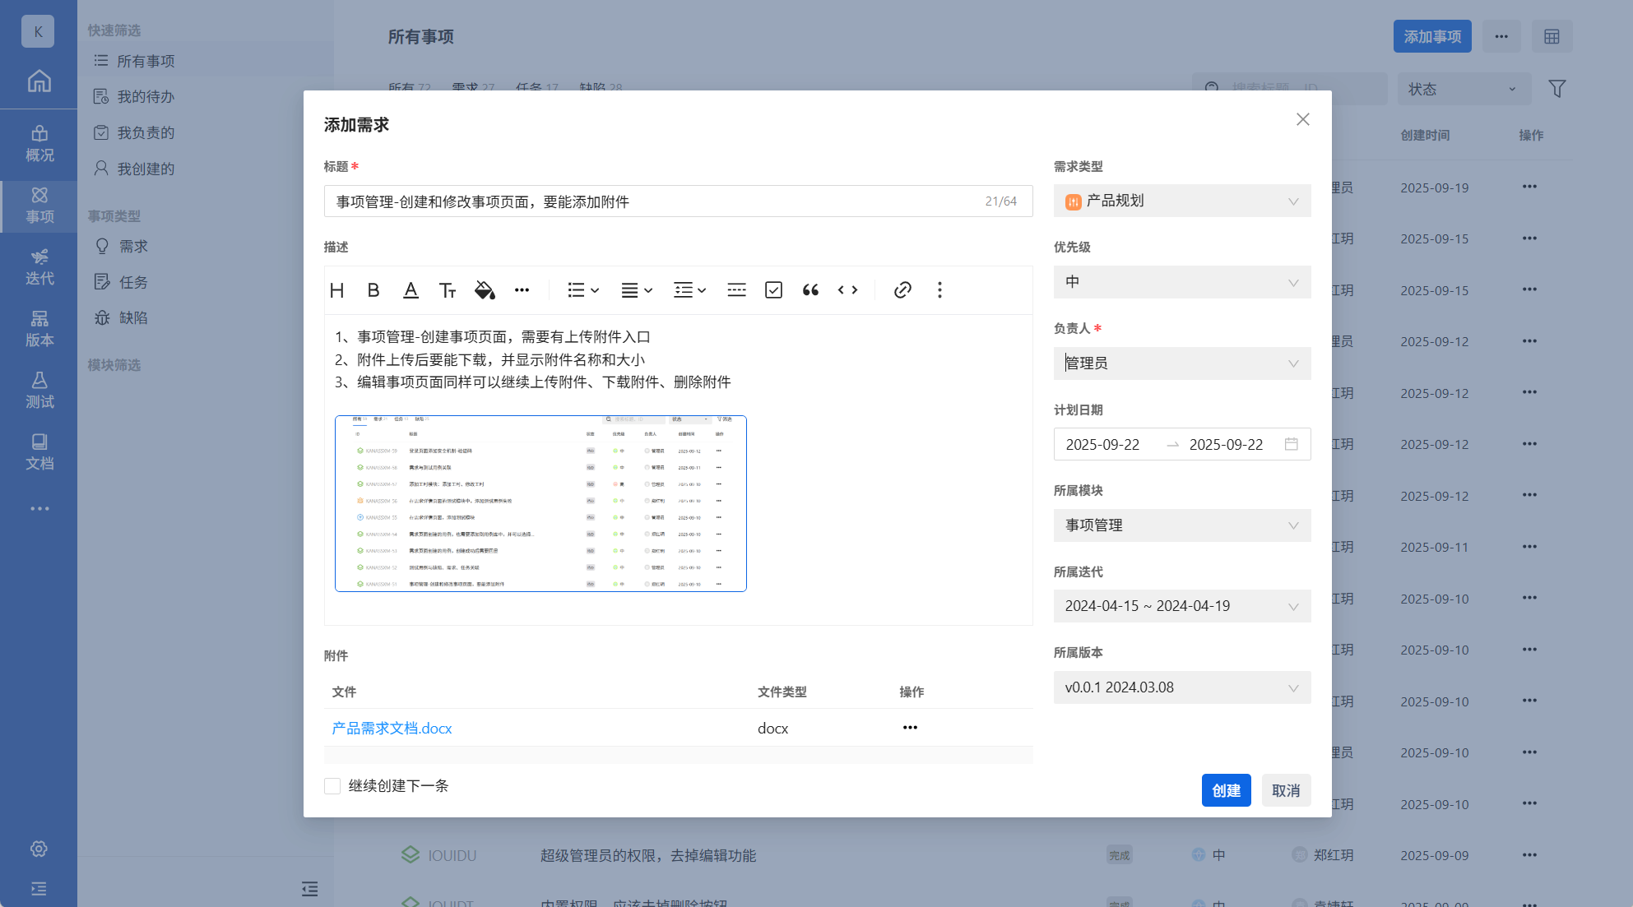Insert a task checkbox in the editor
Screen dimensions: 1633x907
[773, 290]
